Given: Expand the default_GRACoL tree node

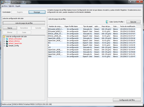Looking at the screenshot, I should [4, 41].
